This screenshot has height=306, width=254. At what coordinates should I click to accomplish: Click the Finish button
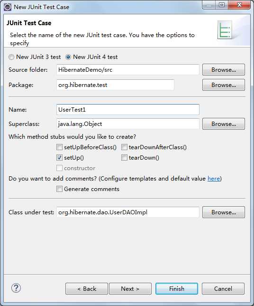(177, 288)
